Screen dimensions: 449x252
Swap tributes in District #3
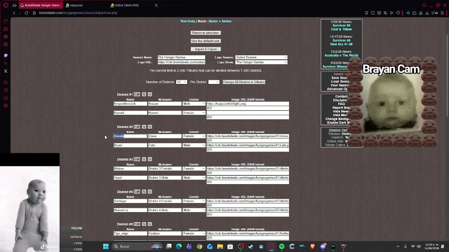[144, 159]
